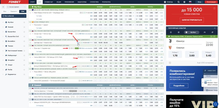Star the Пхунчолинг — Циранг match
The height and width of the screenshot is (108, 219).
click(30, 25)
